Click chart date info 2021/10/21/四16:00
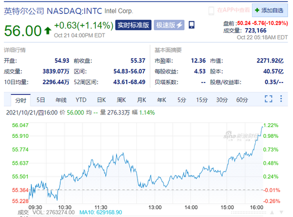Image resolution: width=293 pixels, height=217 pixels. point(32,113)
